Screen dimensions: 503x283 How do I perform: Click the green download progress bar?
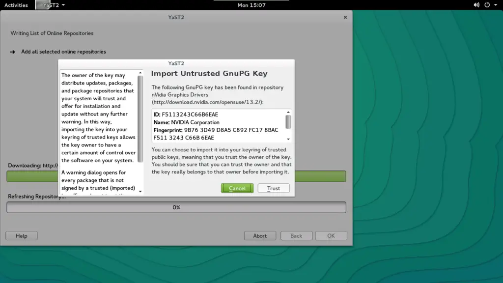point(176,176)
